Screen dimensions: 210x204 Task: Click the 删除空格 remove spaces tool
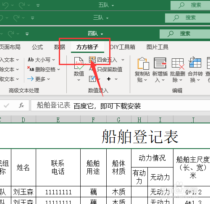(x=43, y=69)
